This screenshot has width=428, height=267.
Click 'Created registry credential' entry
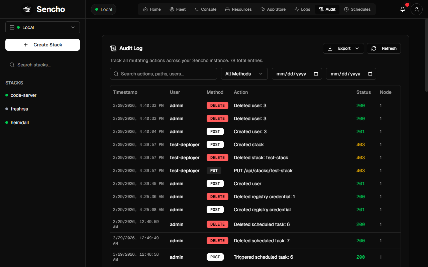click(x=262, y=210)
